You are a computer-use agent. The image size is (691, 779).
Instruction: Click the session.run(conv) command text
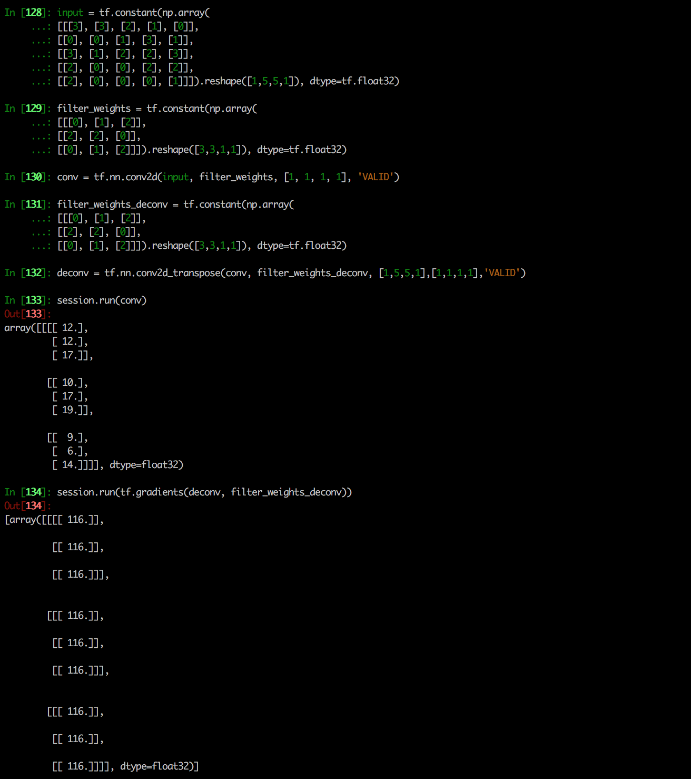click(x=102, y=300)
